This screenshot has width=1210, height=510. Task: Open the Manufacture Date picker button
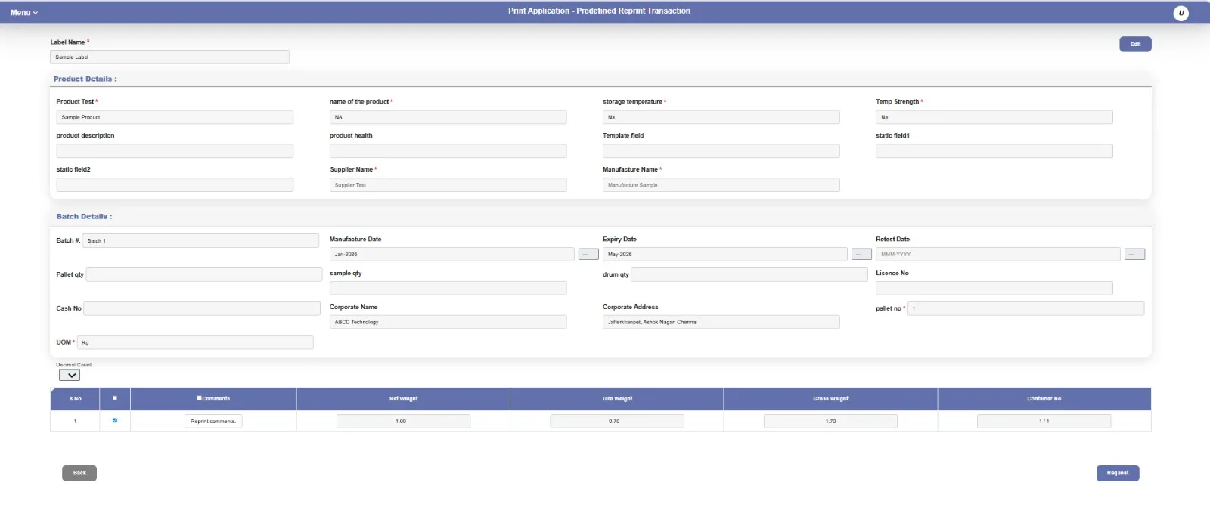click(588, 255)
